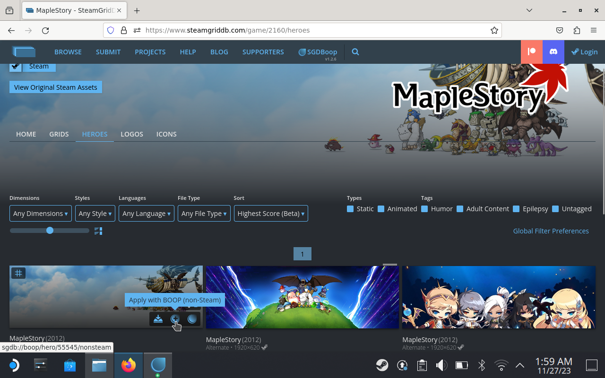The image size is (605, 378).
Task: Click View Original Steam Assets button
Action: pyautogui.click(x=56, y=87)
